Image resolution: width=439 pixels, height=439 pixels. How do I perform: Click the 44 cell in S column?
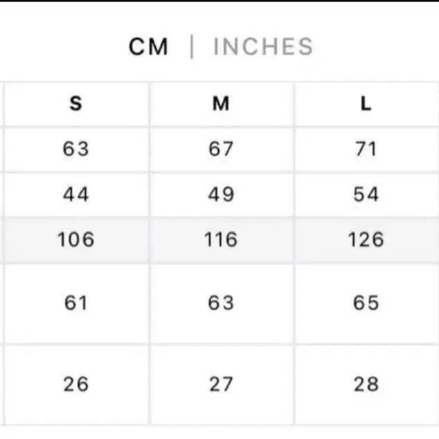point(76,195)
